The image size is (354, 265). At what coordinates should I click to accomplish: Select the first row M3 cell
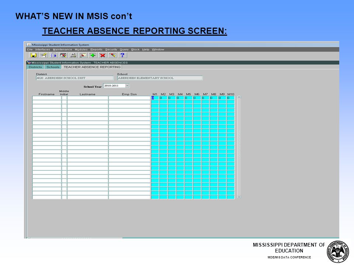click(172, 98)
